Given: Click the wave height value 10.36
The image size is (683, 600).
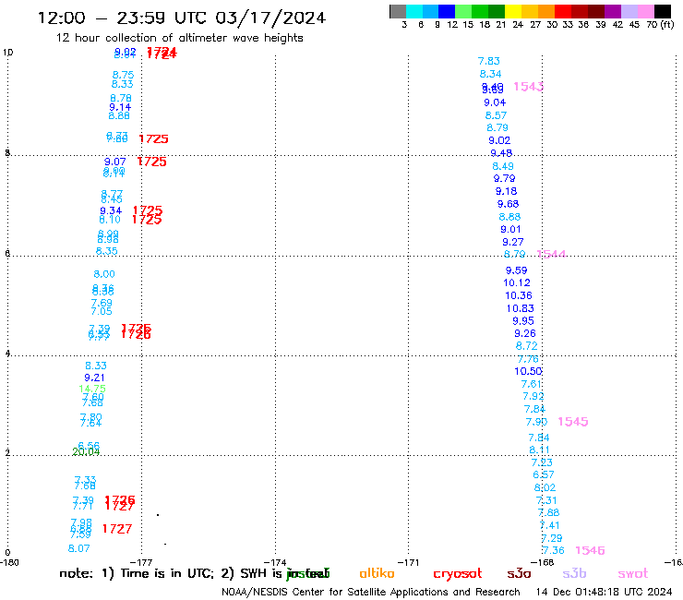Looking at the screenshot, I should pyautogui.click(x=519, y=295).
